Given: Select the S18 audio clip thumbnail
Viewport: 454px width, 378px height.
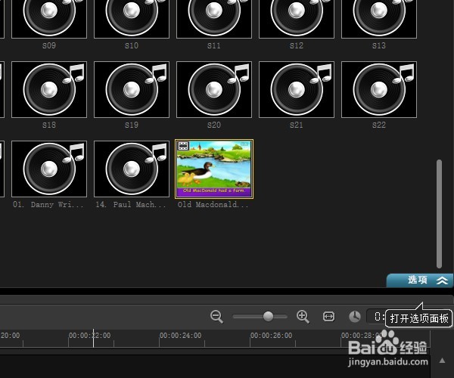Looking at the screenshot, I should coord(49,89).
